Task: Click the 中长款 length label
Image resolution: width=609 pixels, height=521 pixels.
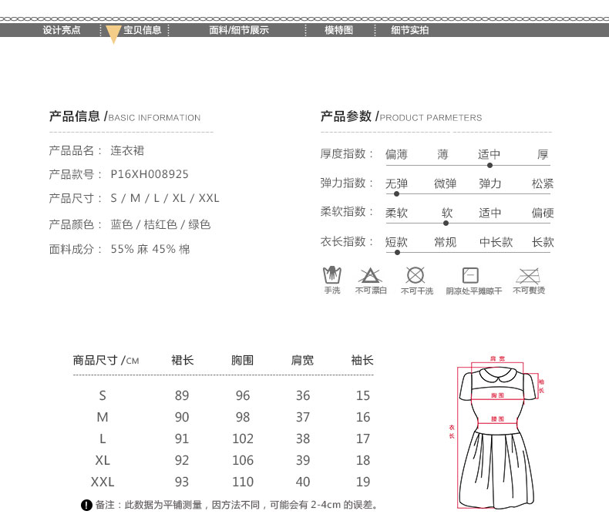Action: pyautogui.click(x=496, y=242)
